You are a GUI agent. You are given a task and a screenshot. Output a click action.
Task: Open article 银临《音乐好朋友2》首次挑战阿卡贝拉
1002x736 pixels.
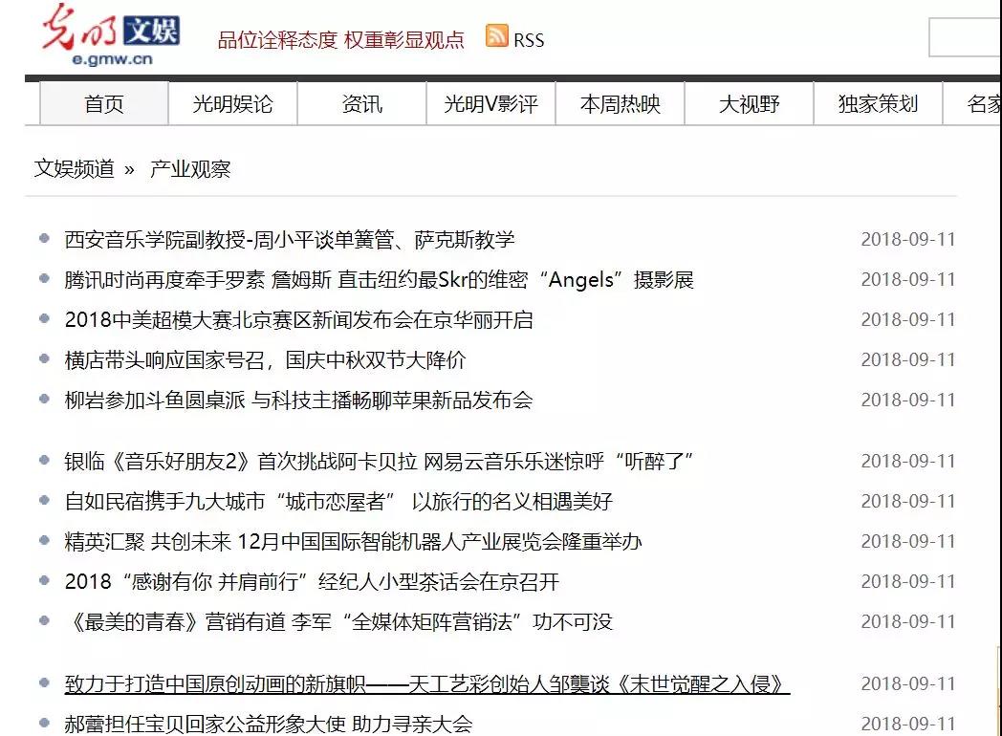pyautogui.click(x=379, y=462)
